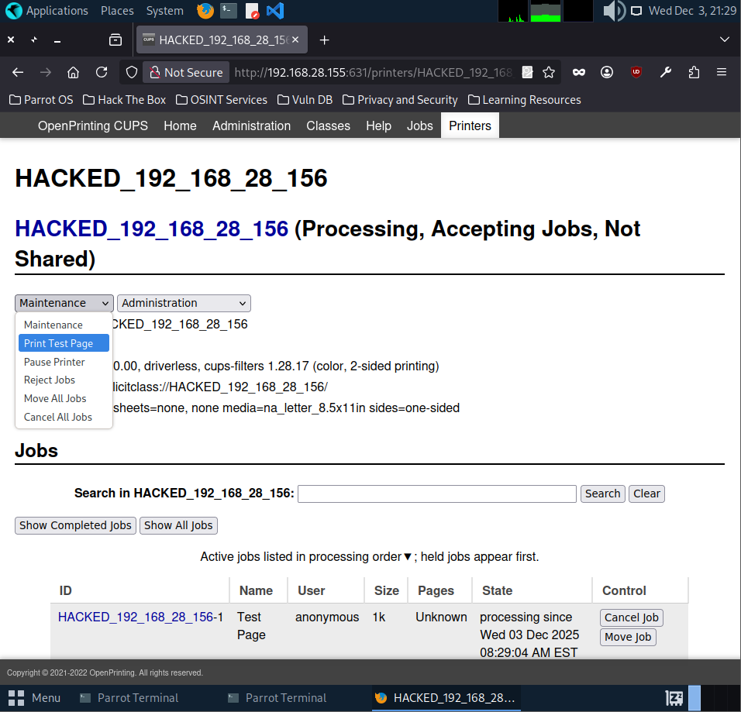Click the extensions puzzle icon
The width and height of the screenshot is (741, 712).
(694, 72)
